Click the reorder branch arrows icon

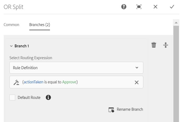point(166,45)
